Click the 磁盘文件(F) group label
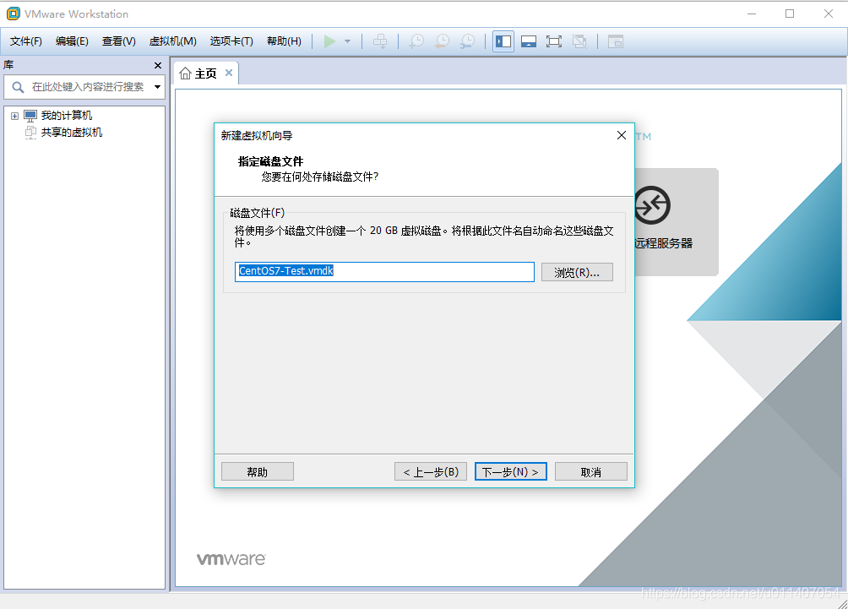The image size is (848, 609). tap(258, 213)
